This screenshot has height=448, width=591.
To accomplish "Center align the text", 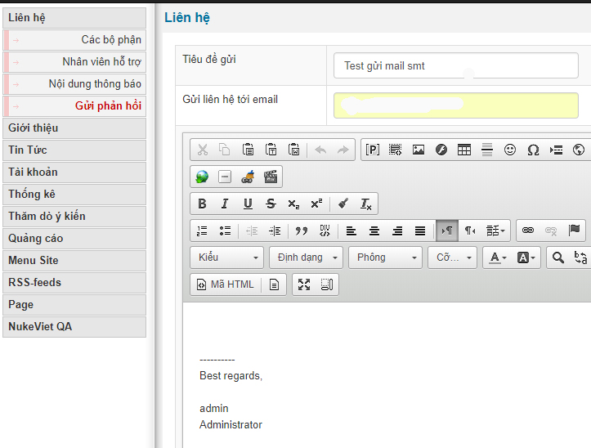I will pos(374,231).
